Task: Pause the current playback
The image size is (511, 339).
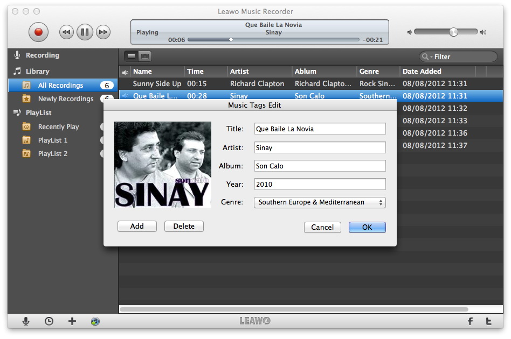Action: 85,32
